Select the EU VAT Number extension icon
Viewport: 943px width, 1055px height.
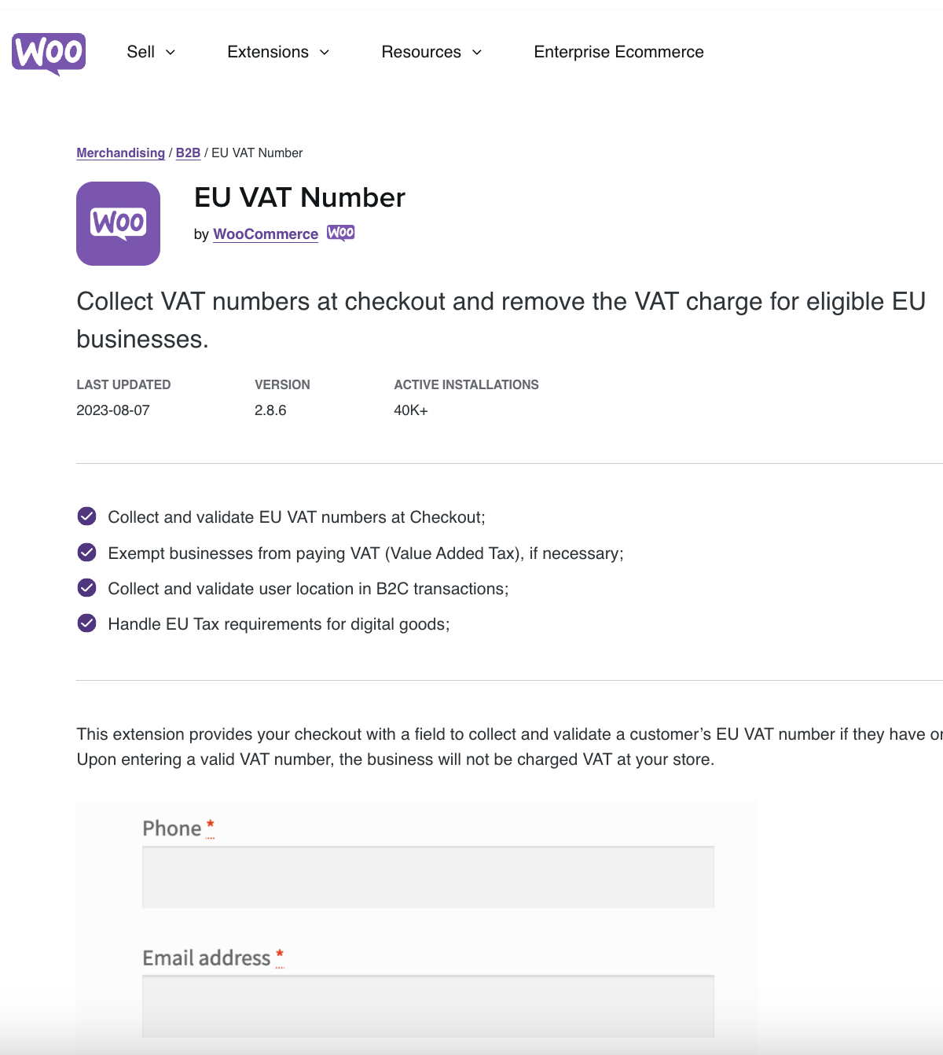click(x=118, y=223)
